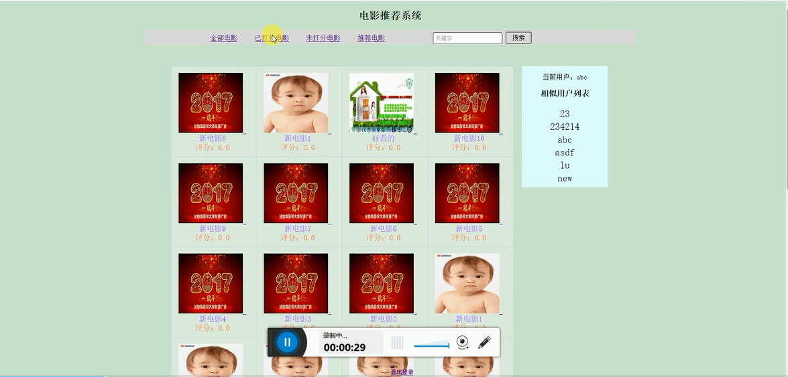
Task: Open the baby poster rated 2.0
Action: pos(296,103)
